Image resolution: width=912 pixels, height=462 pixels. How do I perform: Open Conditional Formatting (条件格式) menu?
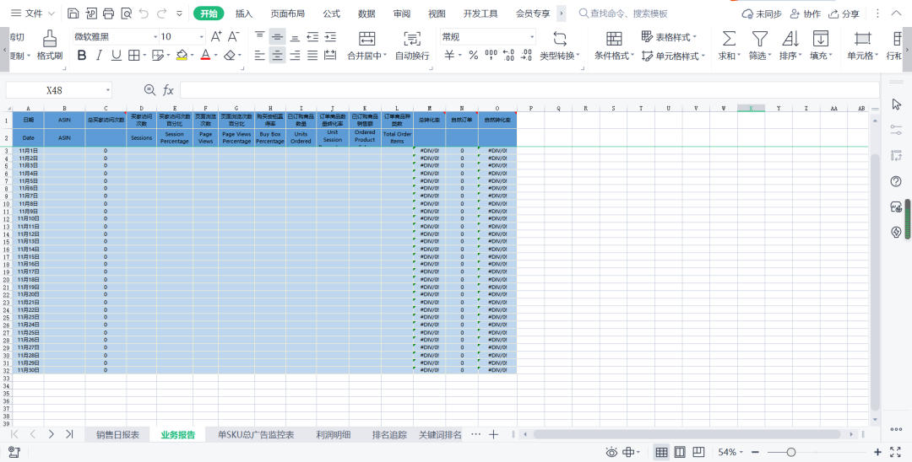pos(614,46)
